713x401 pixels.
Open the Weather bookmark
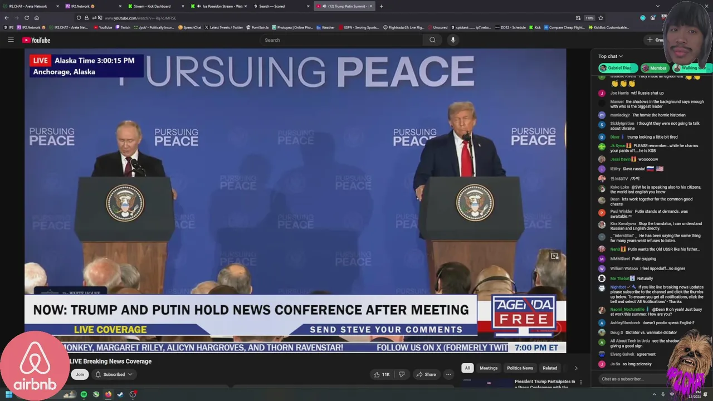(x=325, y=27)
